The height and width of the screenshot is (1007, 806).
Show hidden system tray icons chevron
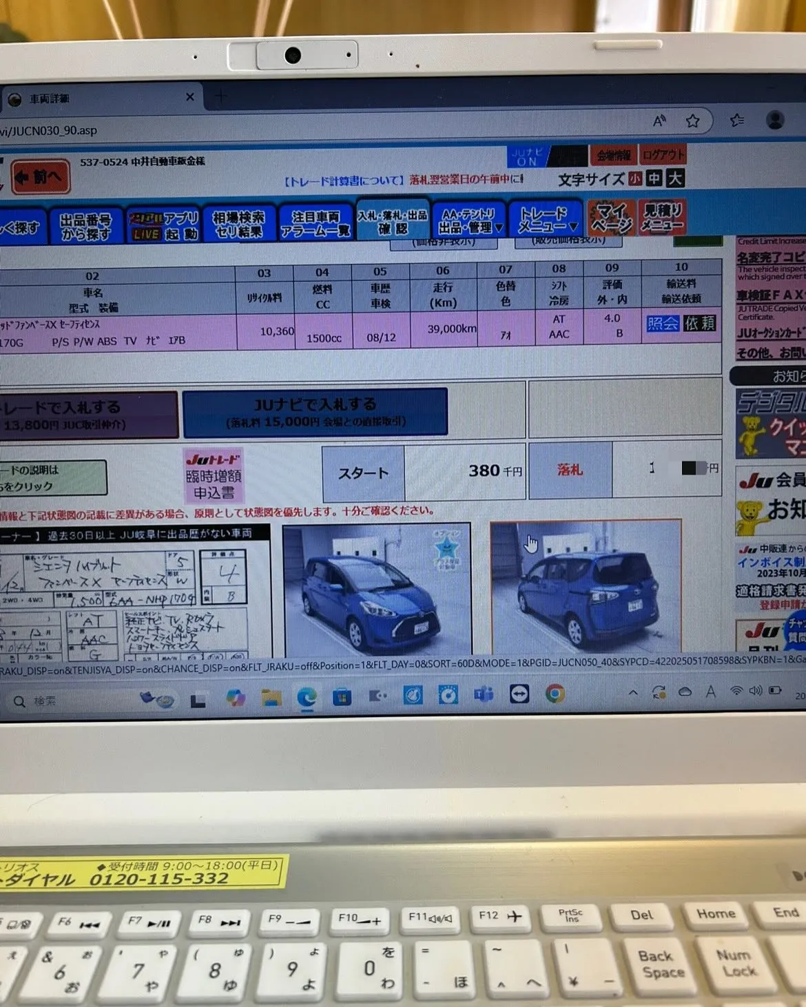[633, 692]
